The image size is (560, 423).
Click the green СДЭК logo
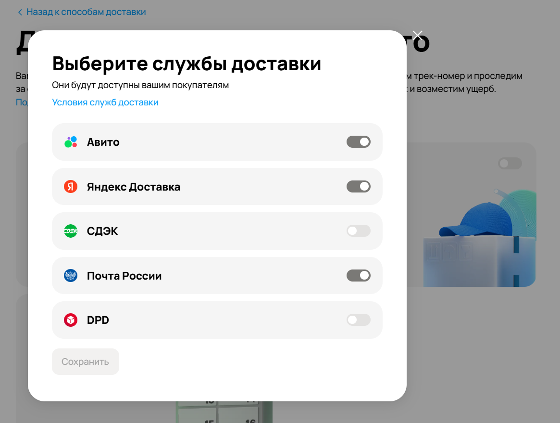click(71, 231)
